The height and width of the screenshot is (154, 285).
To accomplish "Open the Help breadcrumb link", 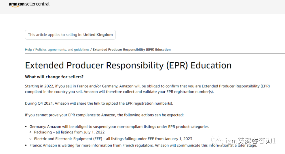I will pyautogui.click(x=29, y=50).
